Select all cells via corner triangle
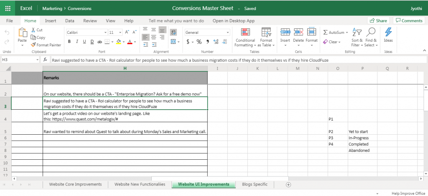 point(8,68)
